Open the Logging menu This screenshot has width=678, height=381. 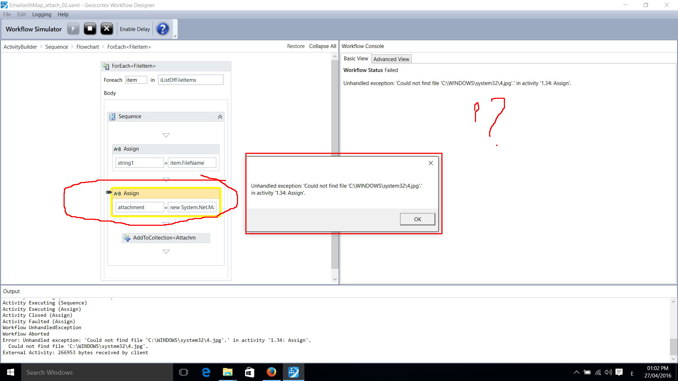tap(42, 14)
